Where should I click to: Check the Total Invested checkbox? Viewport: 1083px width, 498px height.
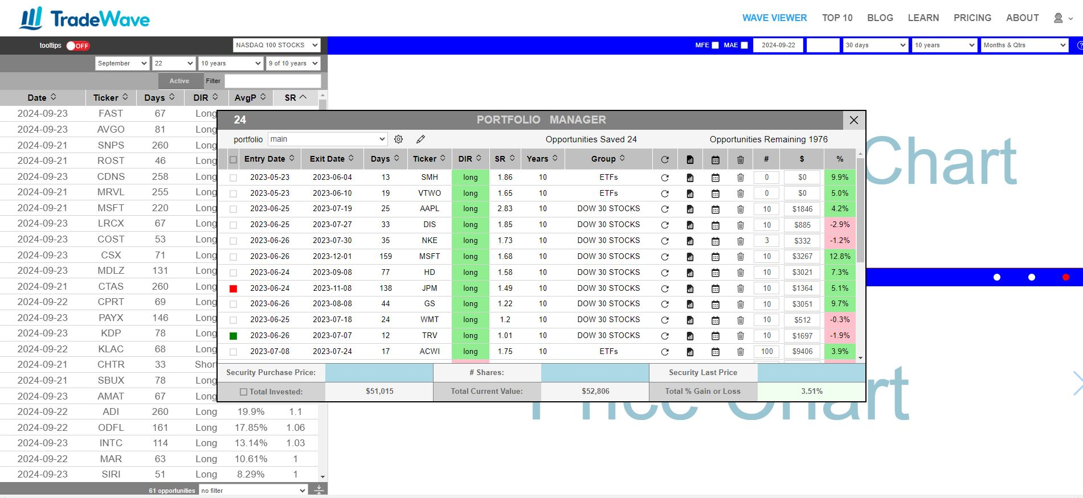tap(244, 392)
